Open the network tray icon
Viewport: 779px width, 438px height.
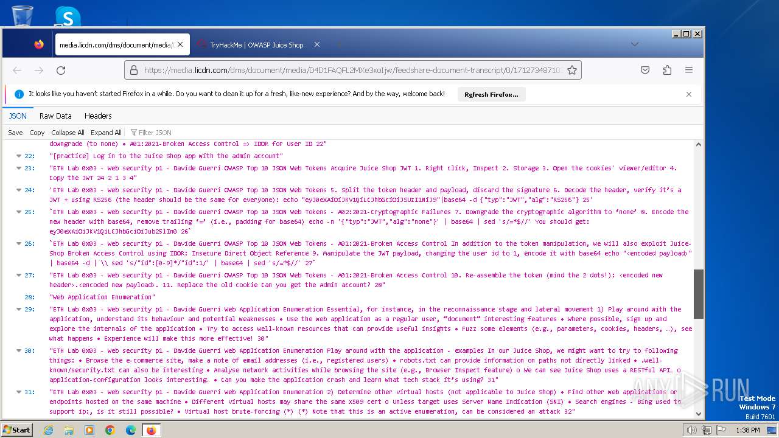click(x=706, y=430)
